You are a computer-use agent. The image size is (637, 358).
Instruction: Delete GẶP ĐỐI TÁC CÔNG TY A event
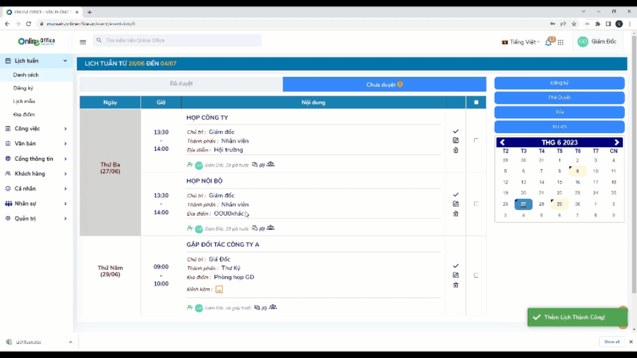pyautogui.click(x=456, y=285)
